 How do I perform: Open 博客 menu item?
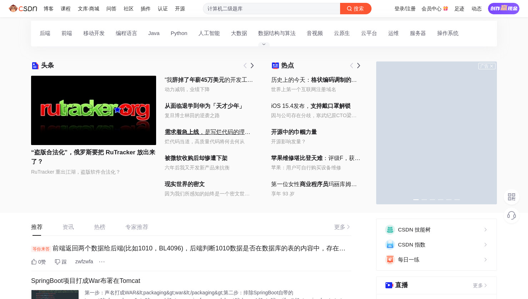pyautogui.click(x=49, y=9)
